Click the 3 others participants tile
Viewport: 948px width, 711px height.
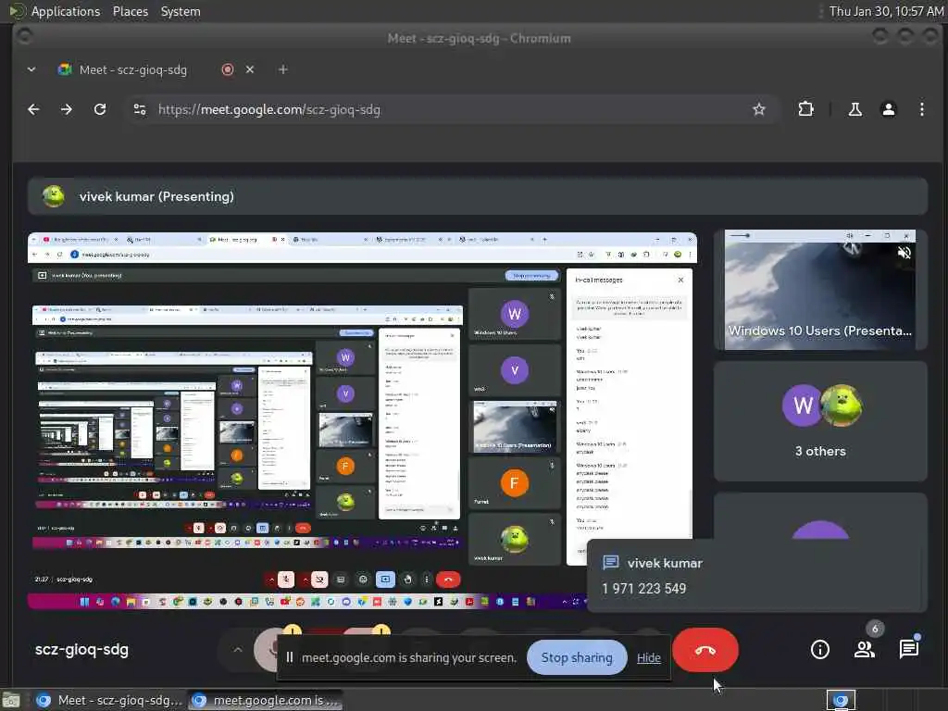[820, 421]
